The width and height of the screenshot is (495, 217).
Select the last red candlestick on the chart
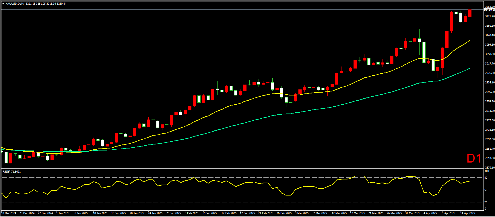click(x=470, y=13)
